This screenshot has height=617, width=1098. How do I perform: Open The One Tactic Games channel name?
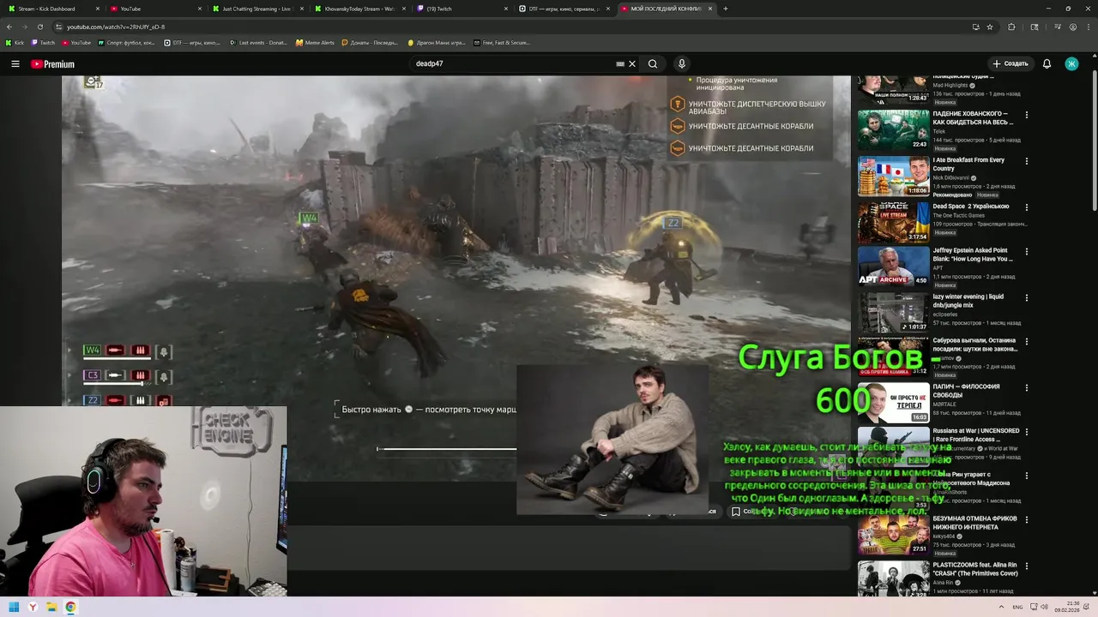(x=959, y=216)
